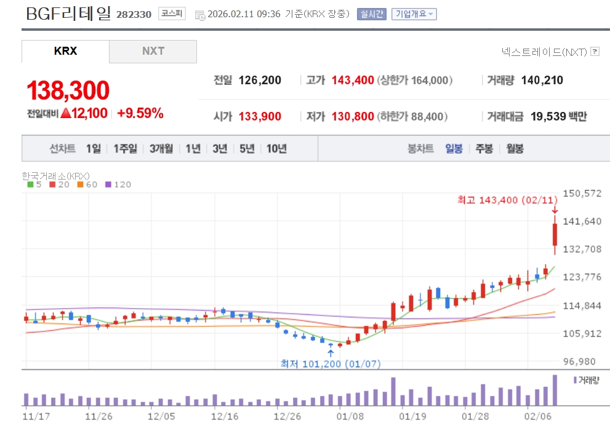610x436 pixels.
Task: Open the 기업개요 dropdown
Action: 414,14
